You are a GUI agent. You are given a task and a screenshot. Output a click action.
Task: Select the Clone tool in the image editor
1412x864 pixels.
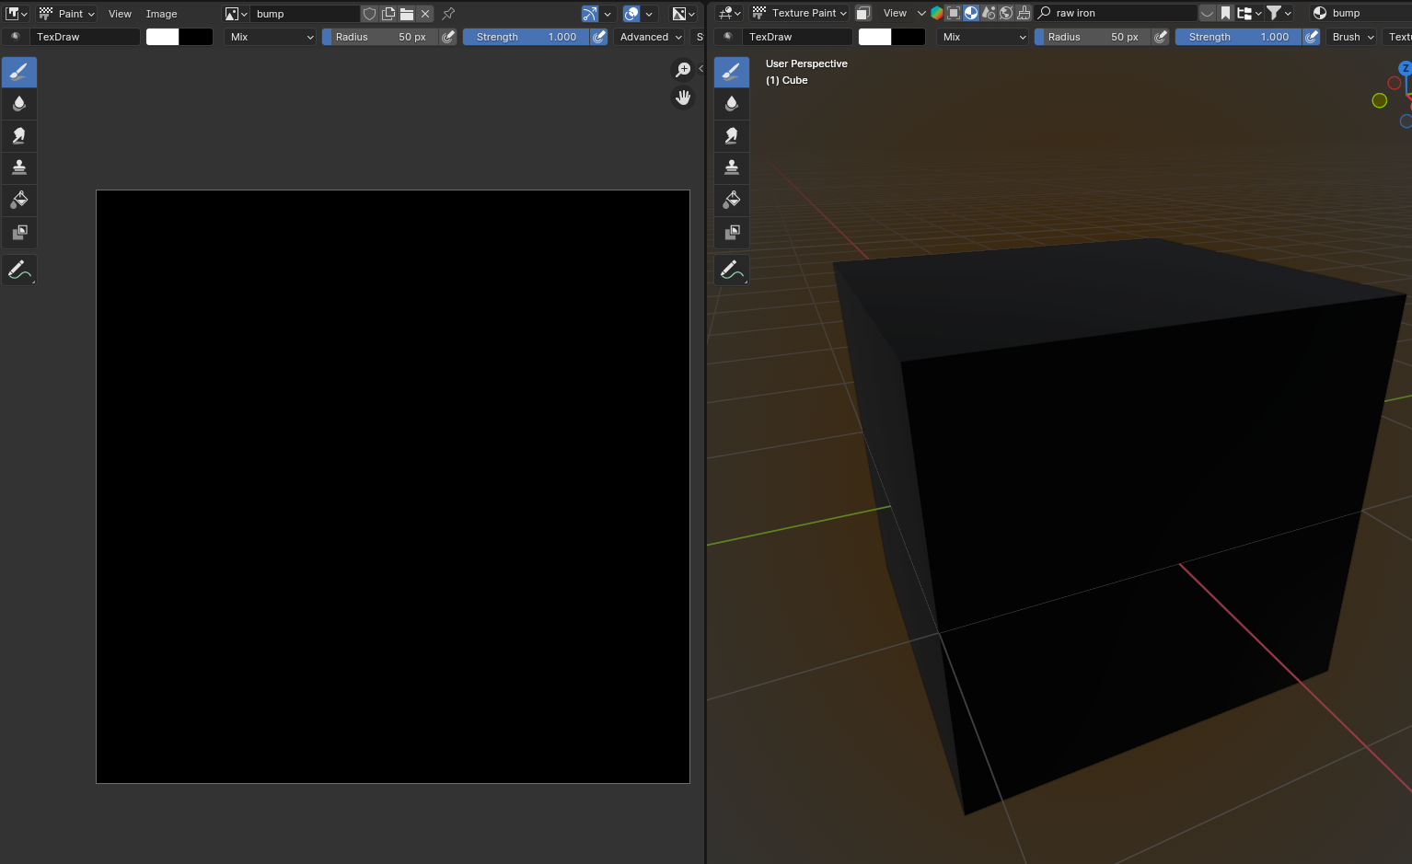point(19,167)
